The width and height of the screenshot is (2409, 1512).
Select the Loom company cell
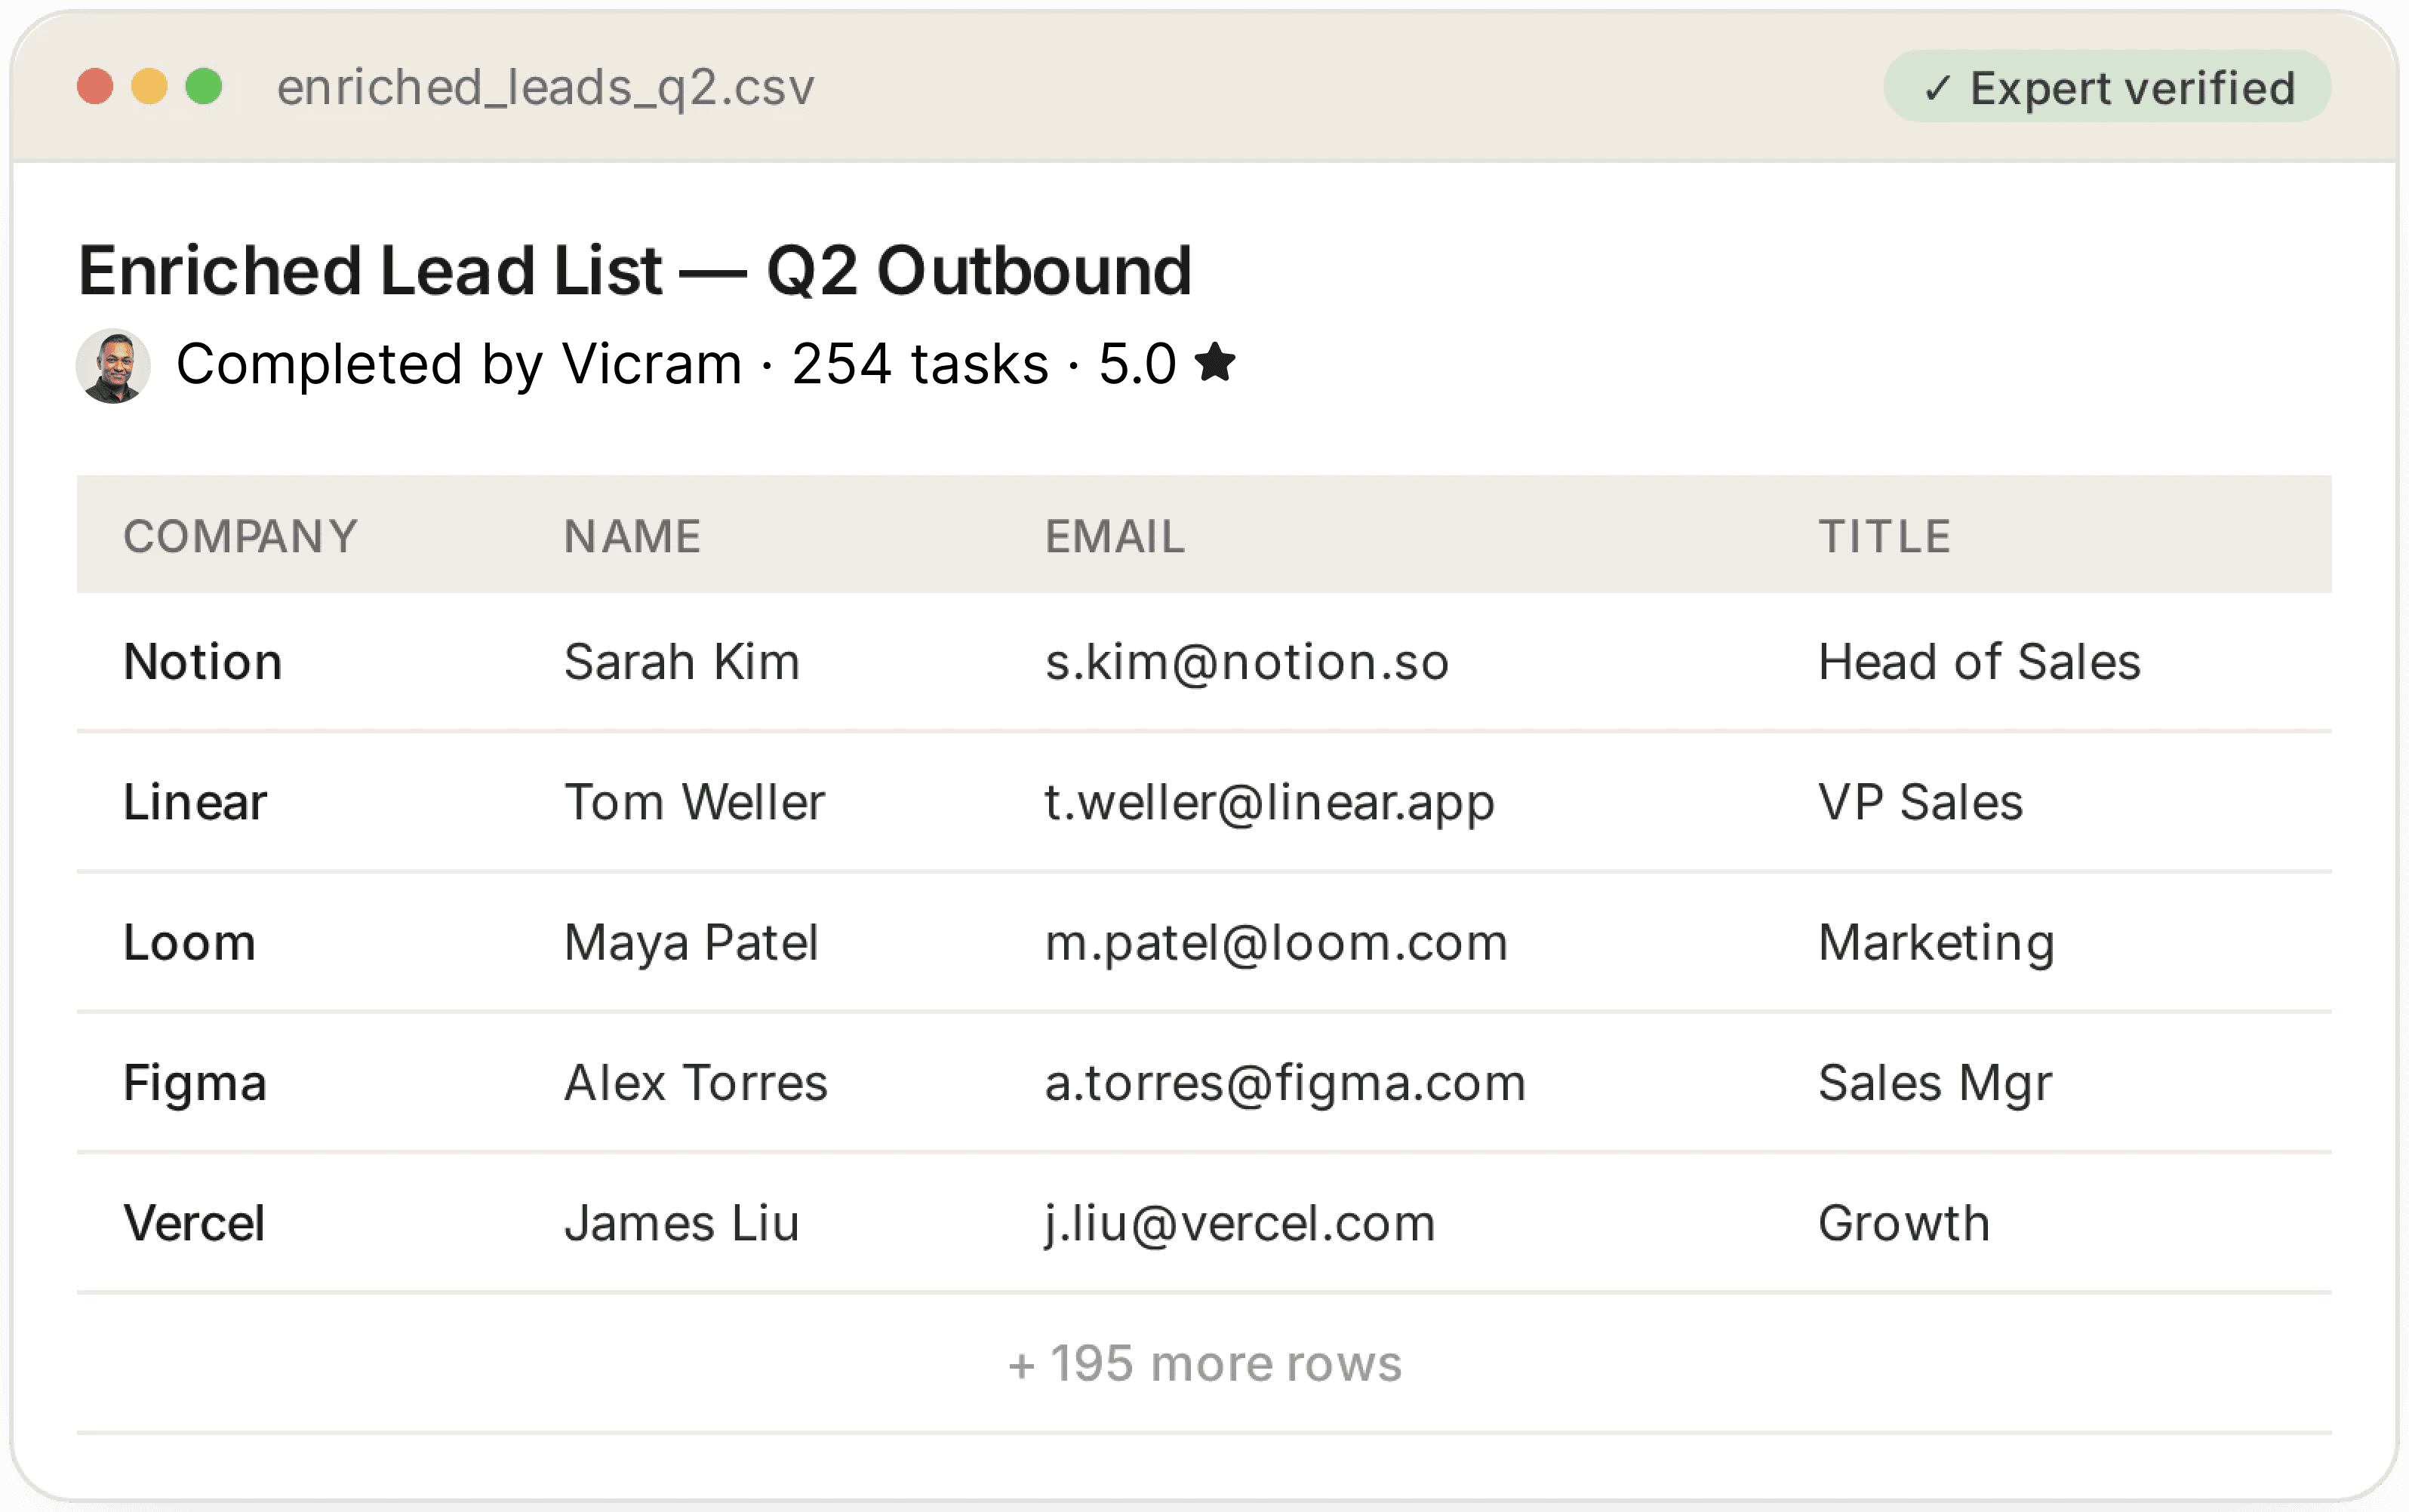(x=190, y=943)
